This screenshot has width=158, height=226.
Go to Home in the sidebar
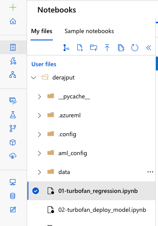(x=13, y=21)
